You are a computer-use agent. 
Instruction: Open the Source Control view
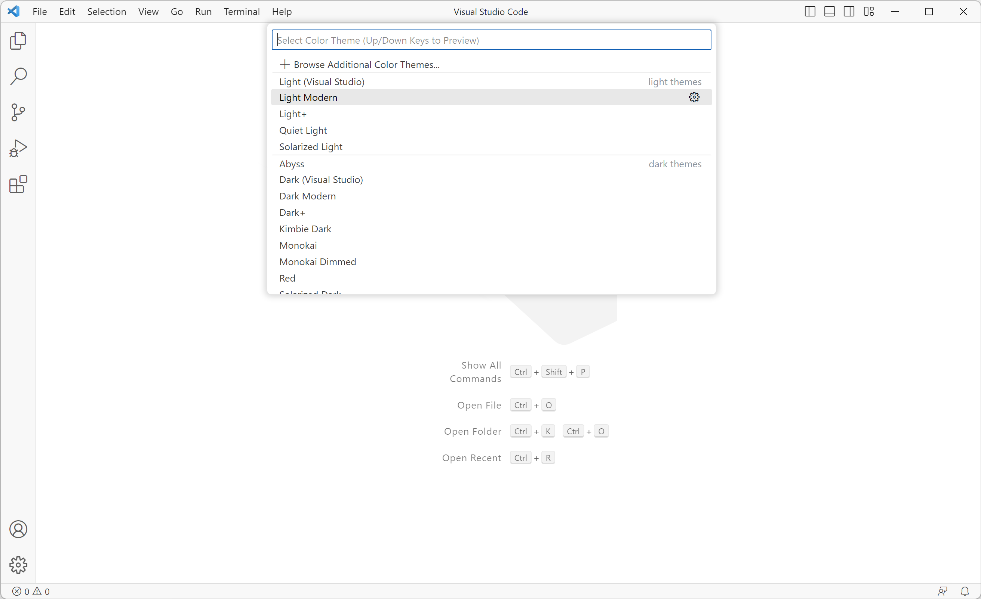point(18,112)
